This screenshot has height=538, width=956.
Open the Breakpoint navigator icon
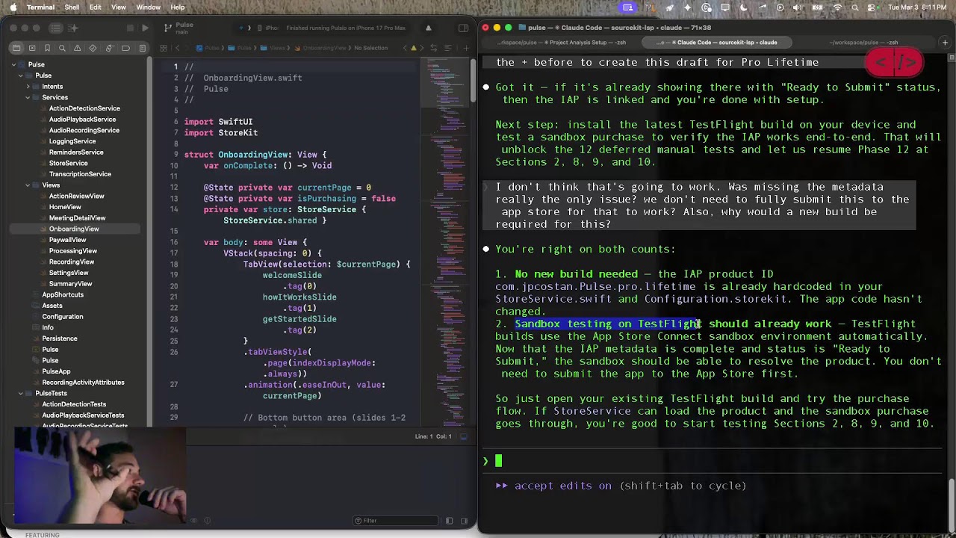tap(124, 48)
